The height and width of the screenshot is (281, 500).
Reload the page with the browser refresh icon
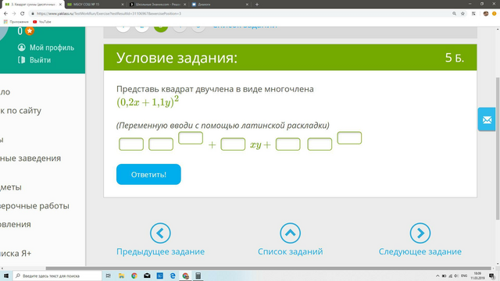click(x=23, y=14)
